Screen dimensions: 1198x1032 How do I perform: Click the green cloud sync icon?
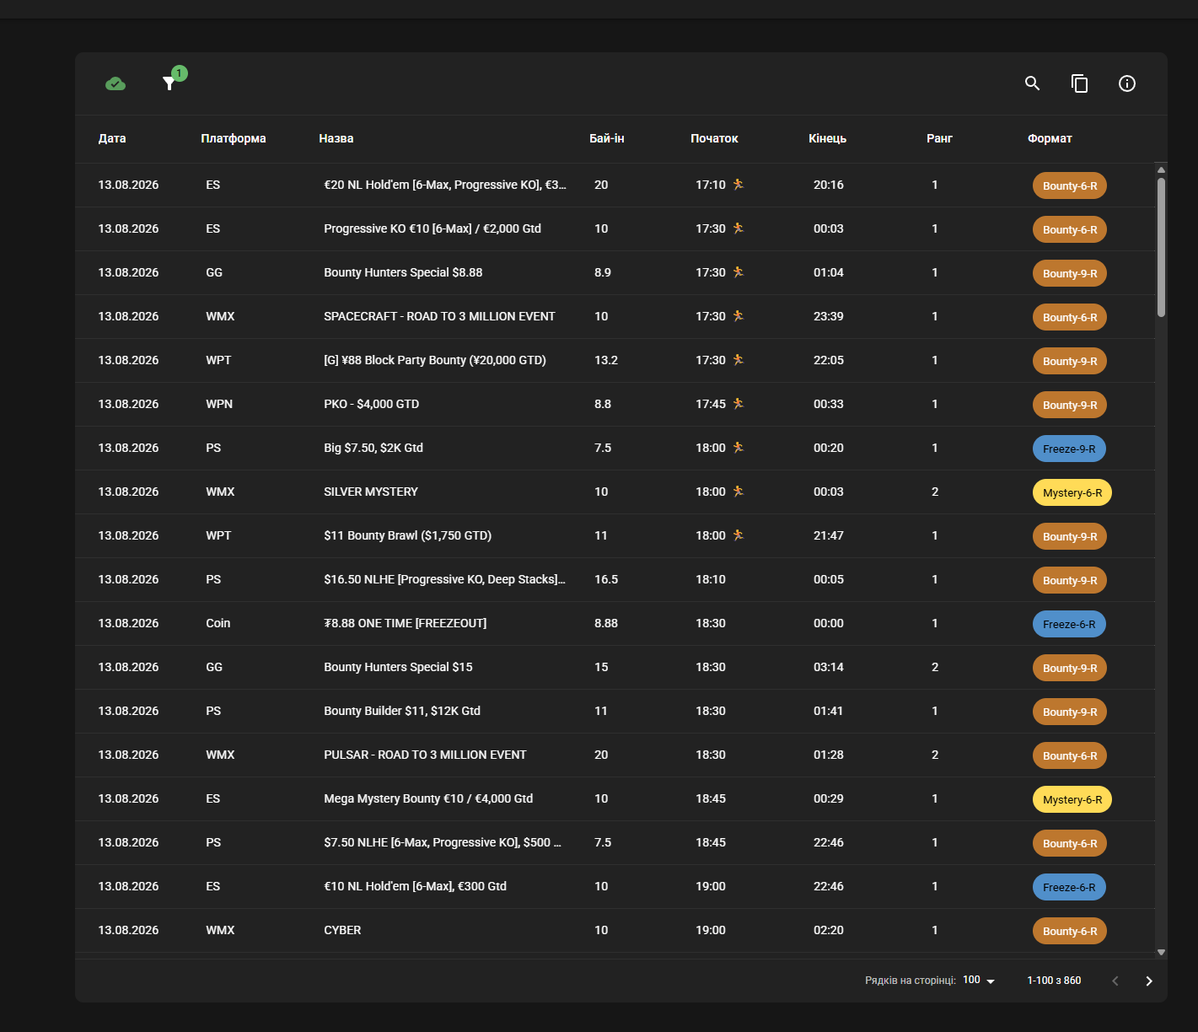click(116, 83)
